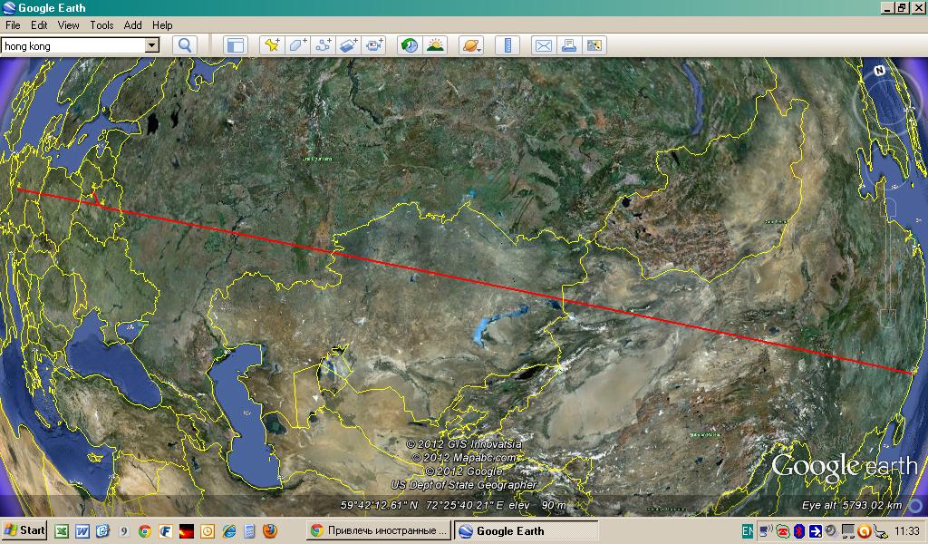
Task: Click the Start button
Action: click(x=24, y=530)
